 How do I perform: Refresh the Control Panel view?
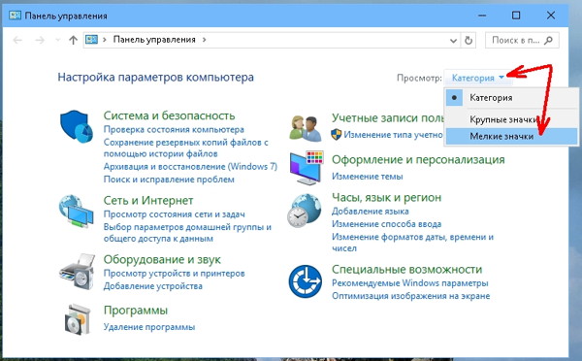[469, 40]
